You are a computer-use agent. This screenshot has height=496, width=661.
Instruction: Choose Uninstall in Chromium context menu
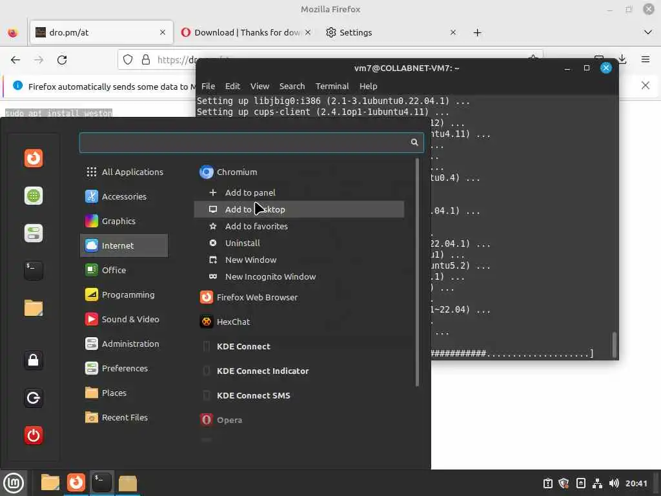(299, 243)
